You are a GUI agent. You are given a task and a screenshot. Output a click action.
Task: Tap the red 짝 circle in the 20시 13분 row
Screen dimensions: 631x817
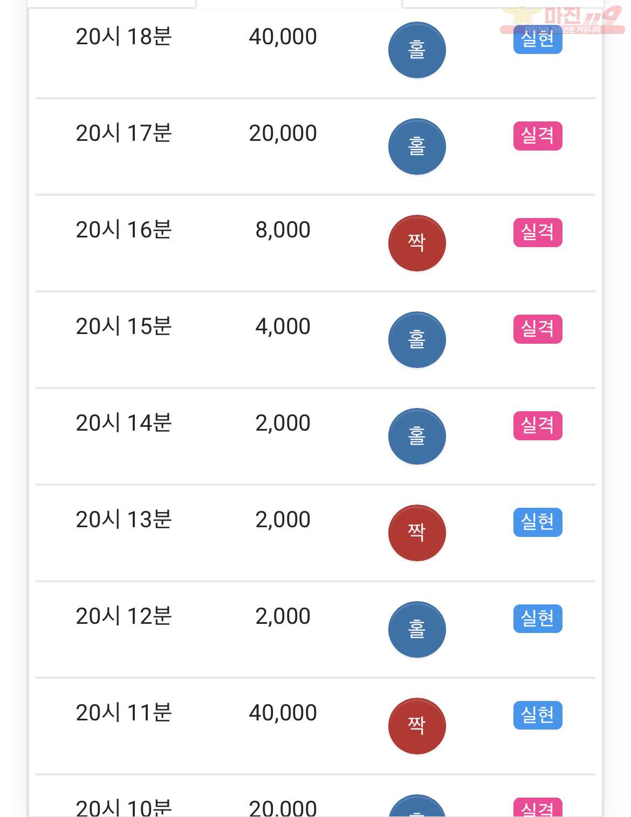tap(417, 533)
